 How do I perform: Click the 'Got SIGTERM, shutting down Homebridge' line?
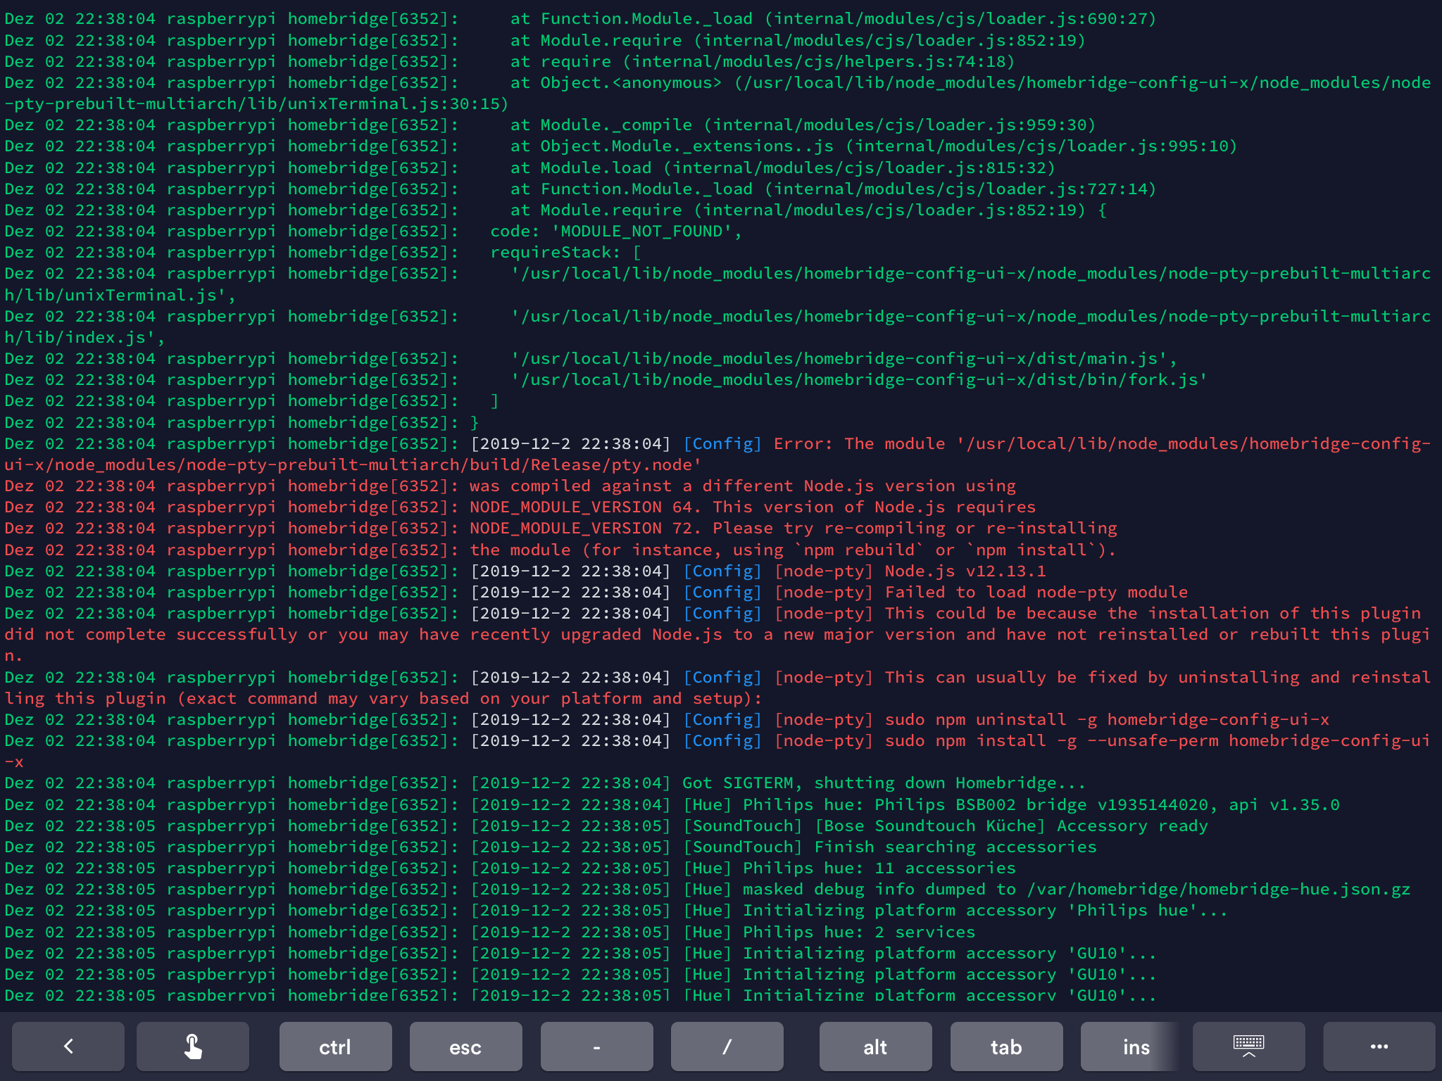(x=884, y=783)
